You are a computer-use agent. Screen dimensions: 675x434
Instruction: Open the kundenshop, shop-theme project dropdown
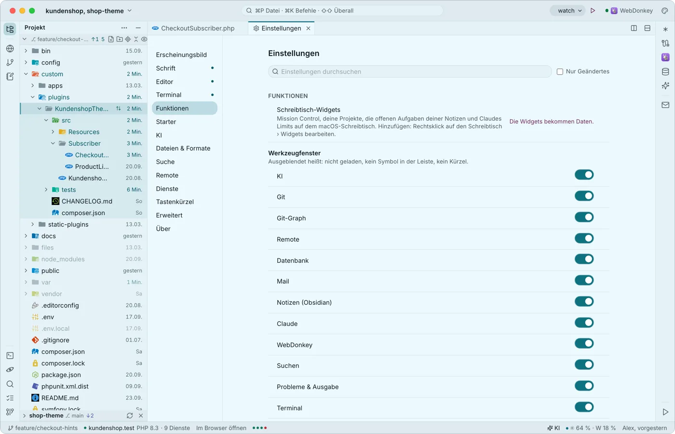[89, 11]
